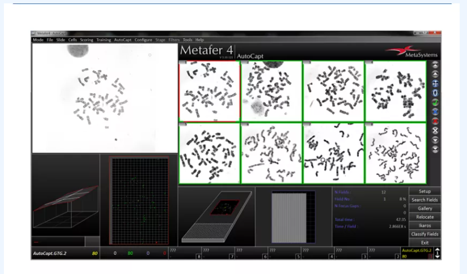Click the gallery page-up arrow icon
Image resolution: width=467 pixels, height=274 pixels.
[x=435, y=74]
